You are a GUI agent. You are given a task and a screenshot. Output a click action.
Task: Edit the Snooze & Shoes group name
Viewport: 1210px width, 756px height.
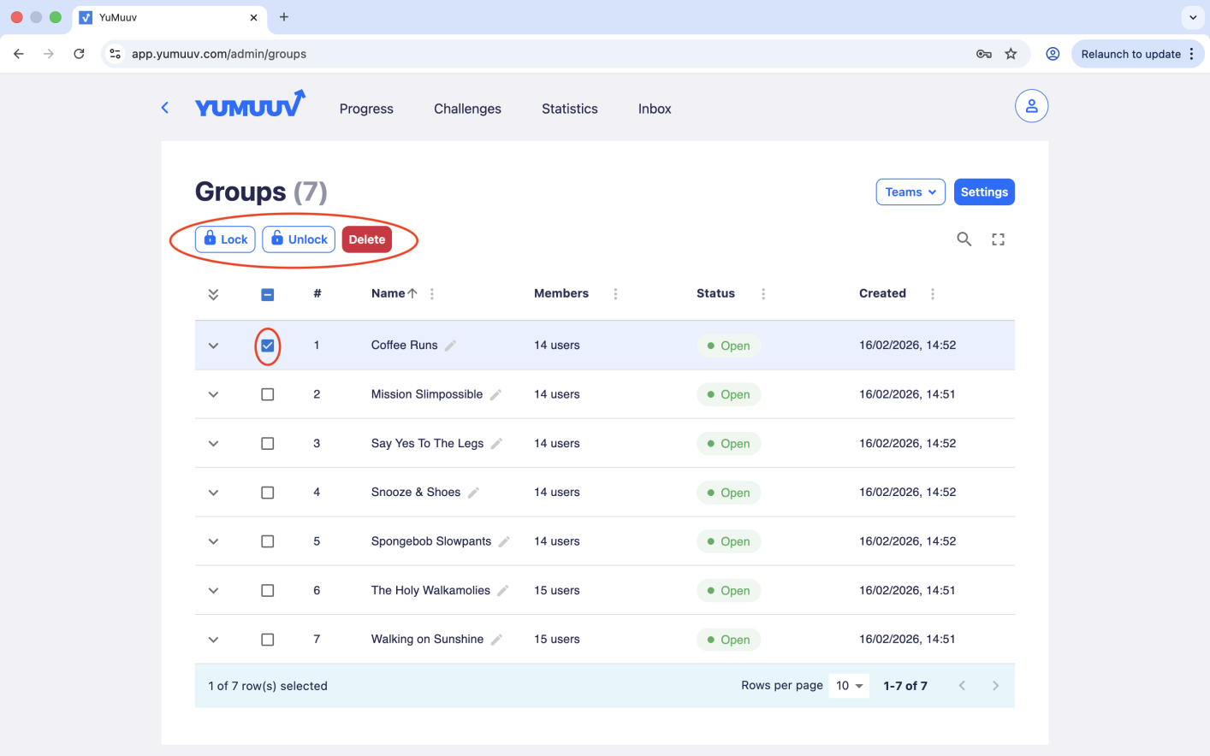[x=474, y=493]
